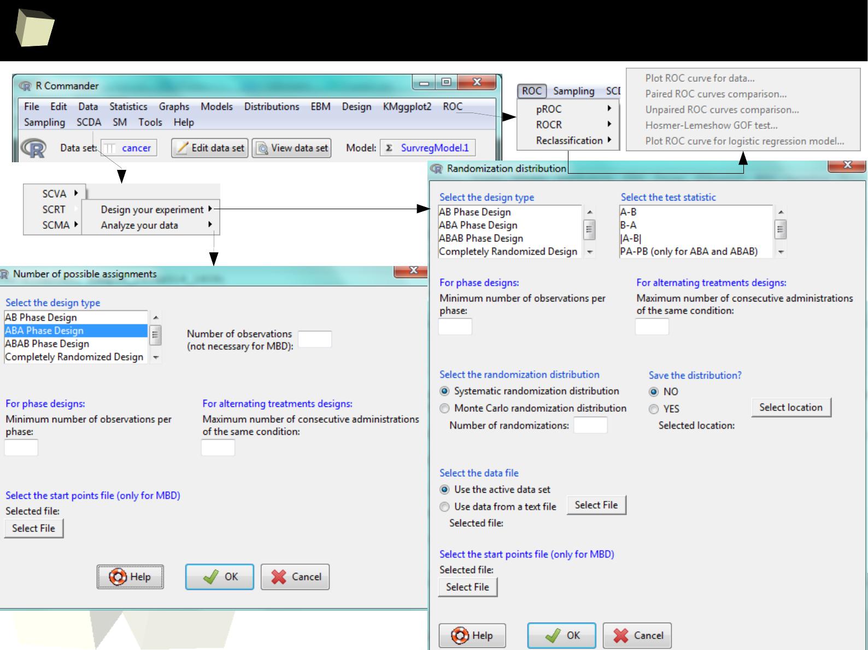868x650 pixels.
Task: Open the Model selector showing SurvregModel.1
Action: click(x=427, y=148)
